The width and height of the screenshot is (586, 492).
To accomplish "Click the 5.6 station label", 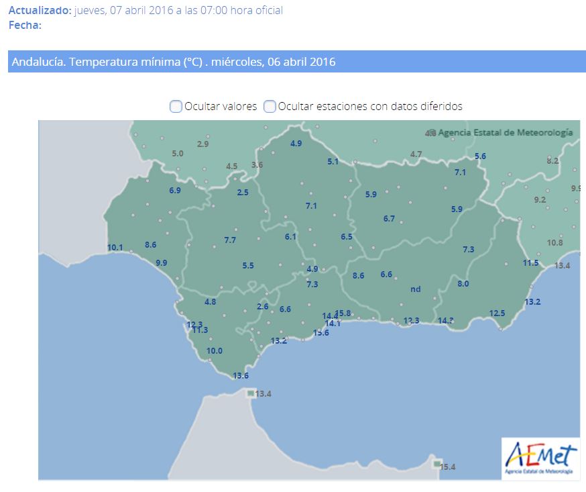I will click(480, 156).
